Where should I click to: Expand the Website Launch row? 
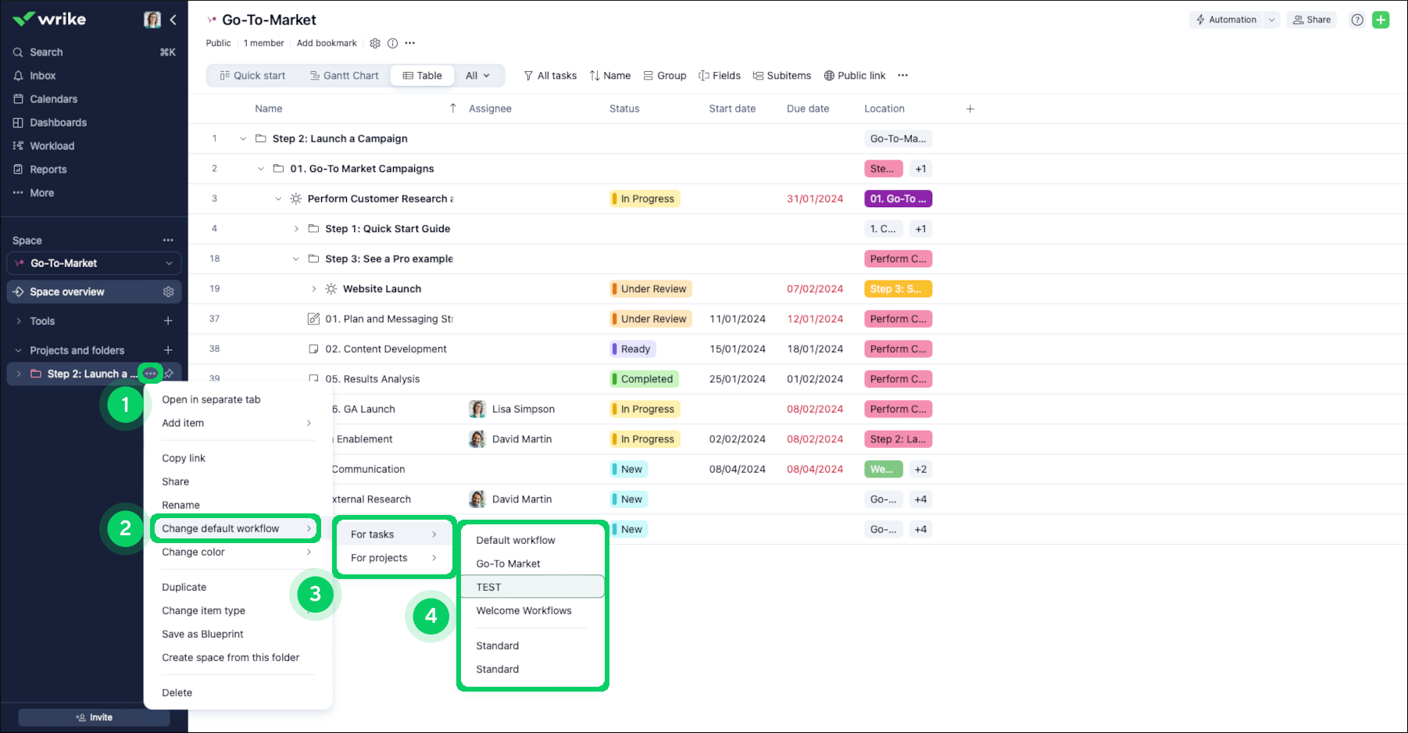click(314, 289)
